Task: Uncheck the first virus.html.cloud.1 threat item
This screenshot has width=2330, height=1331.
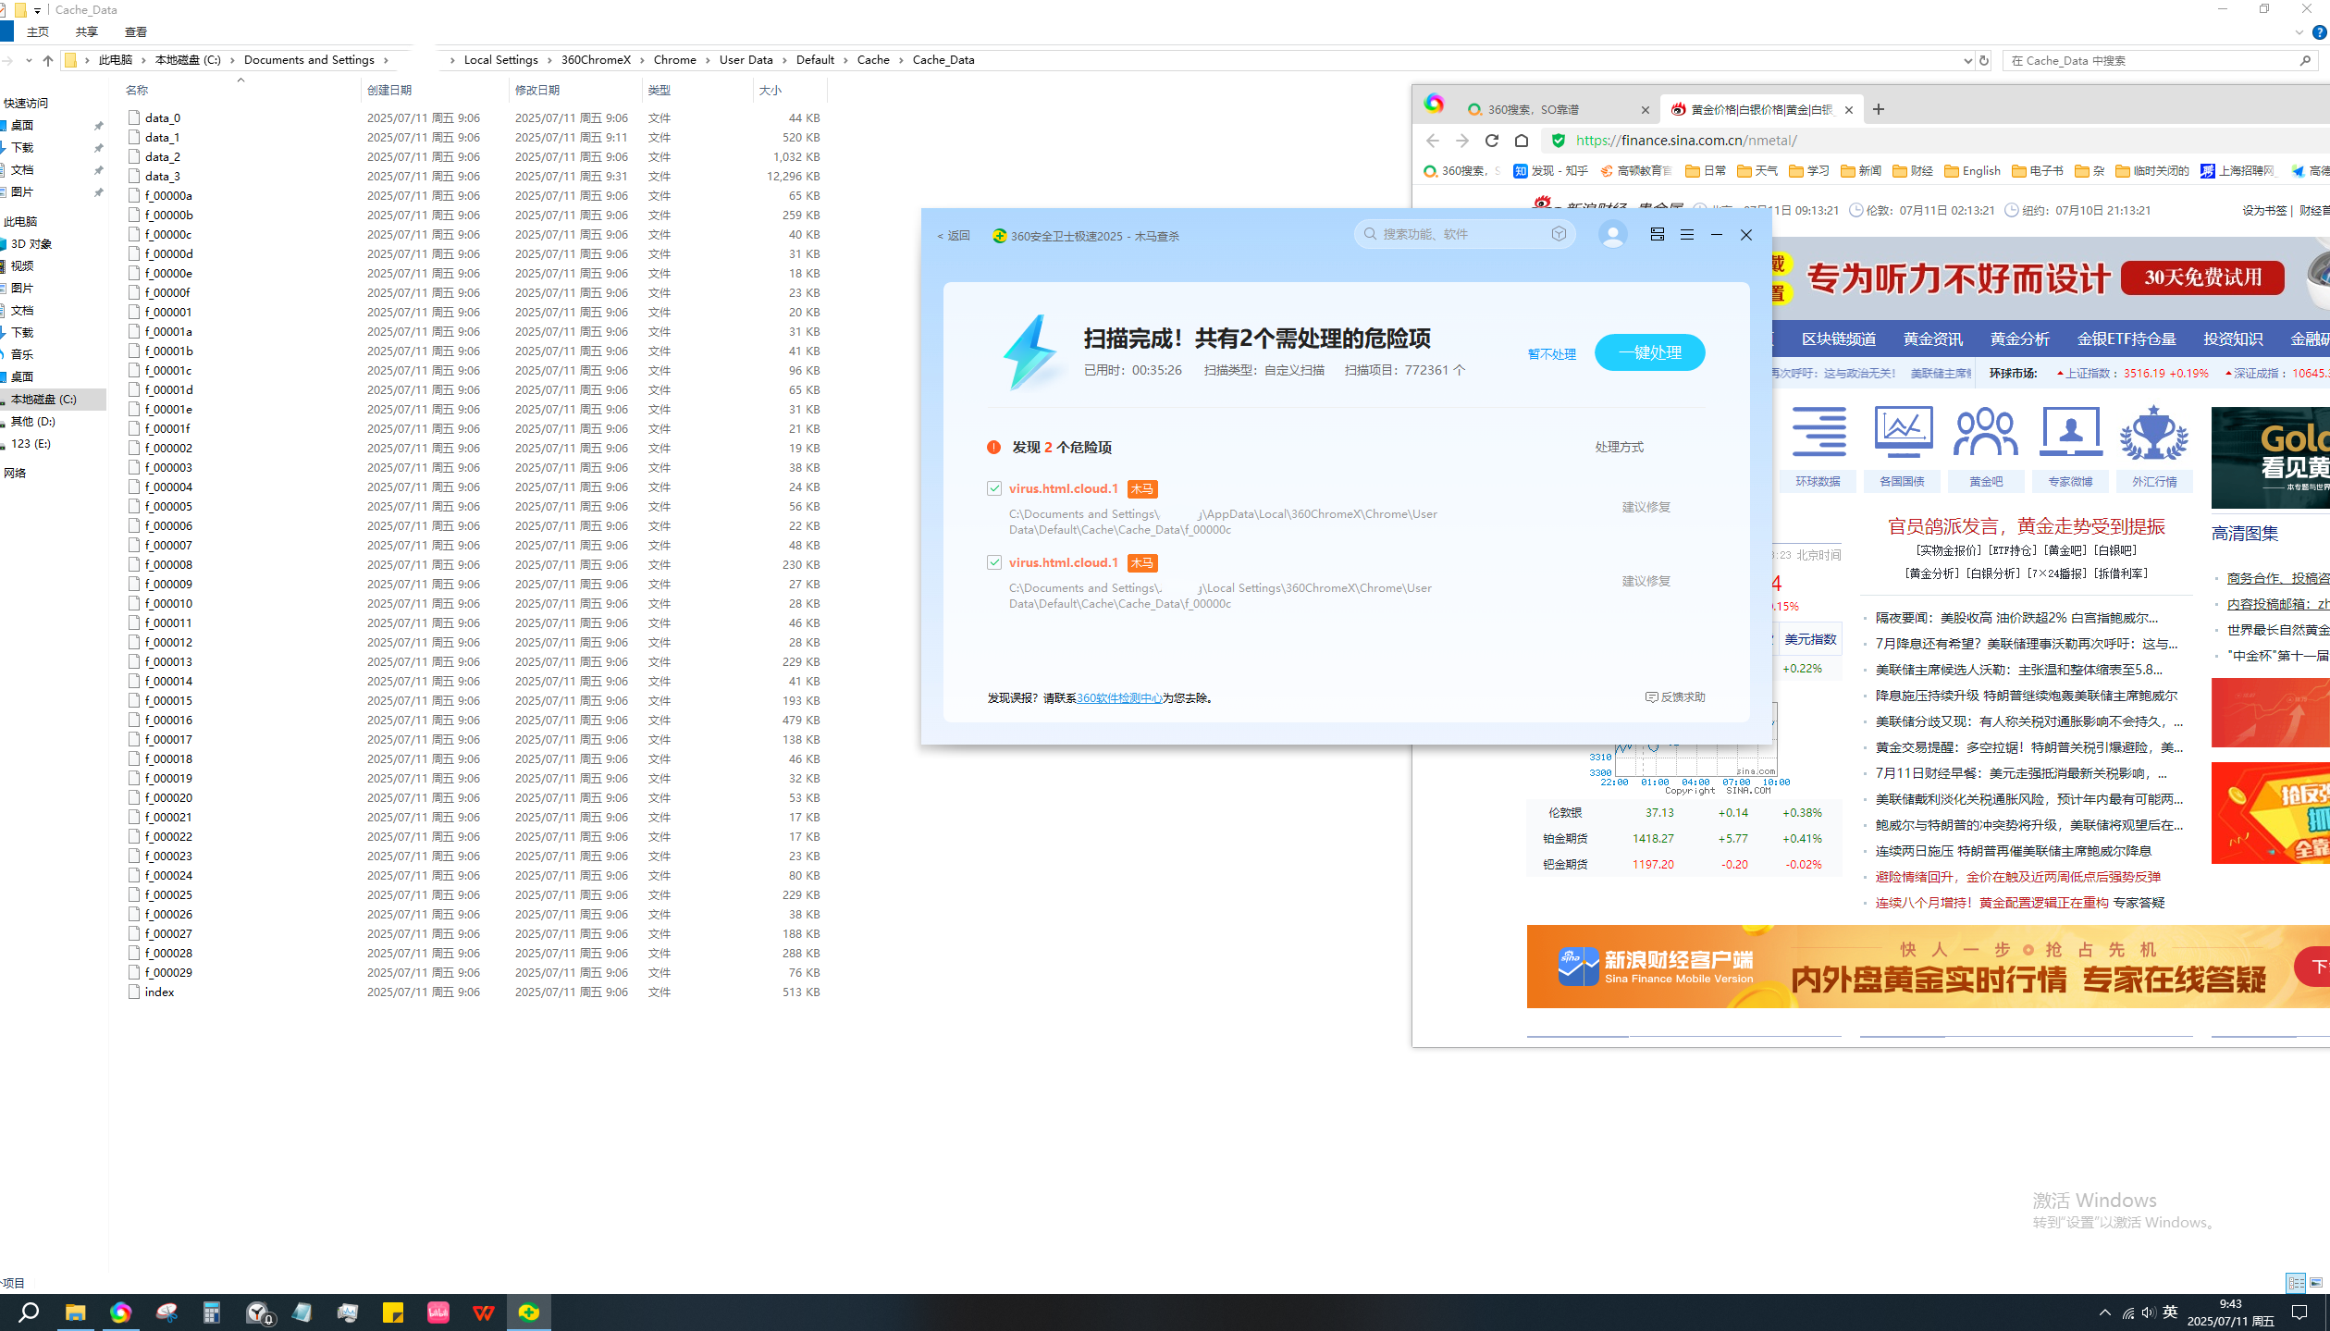Action: point(994,487)
